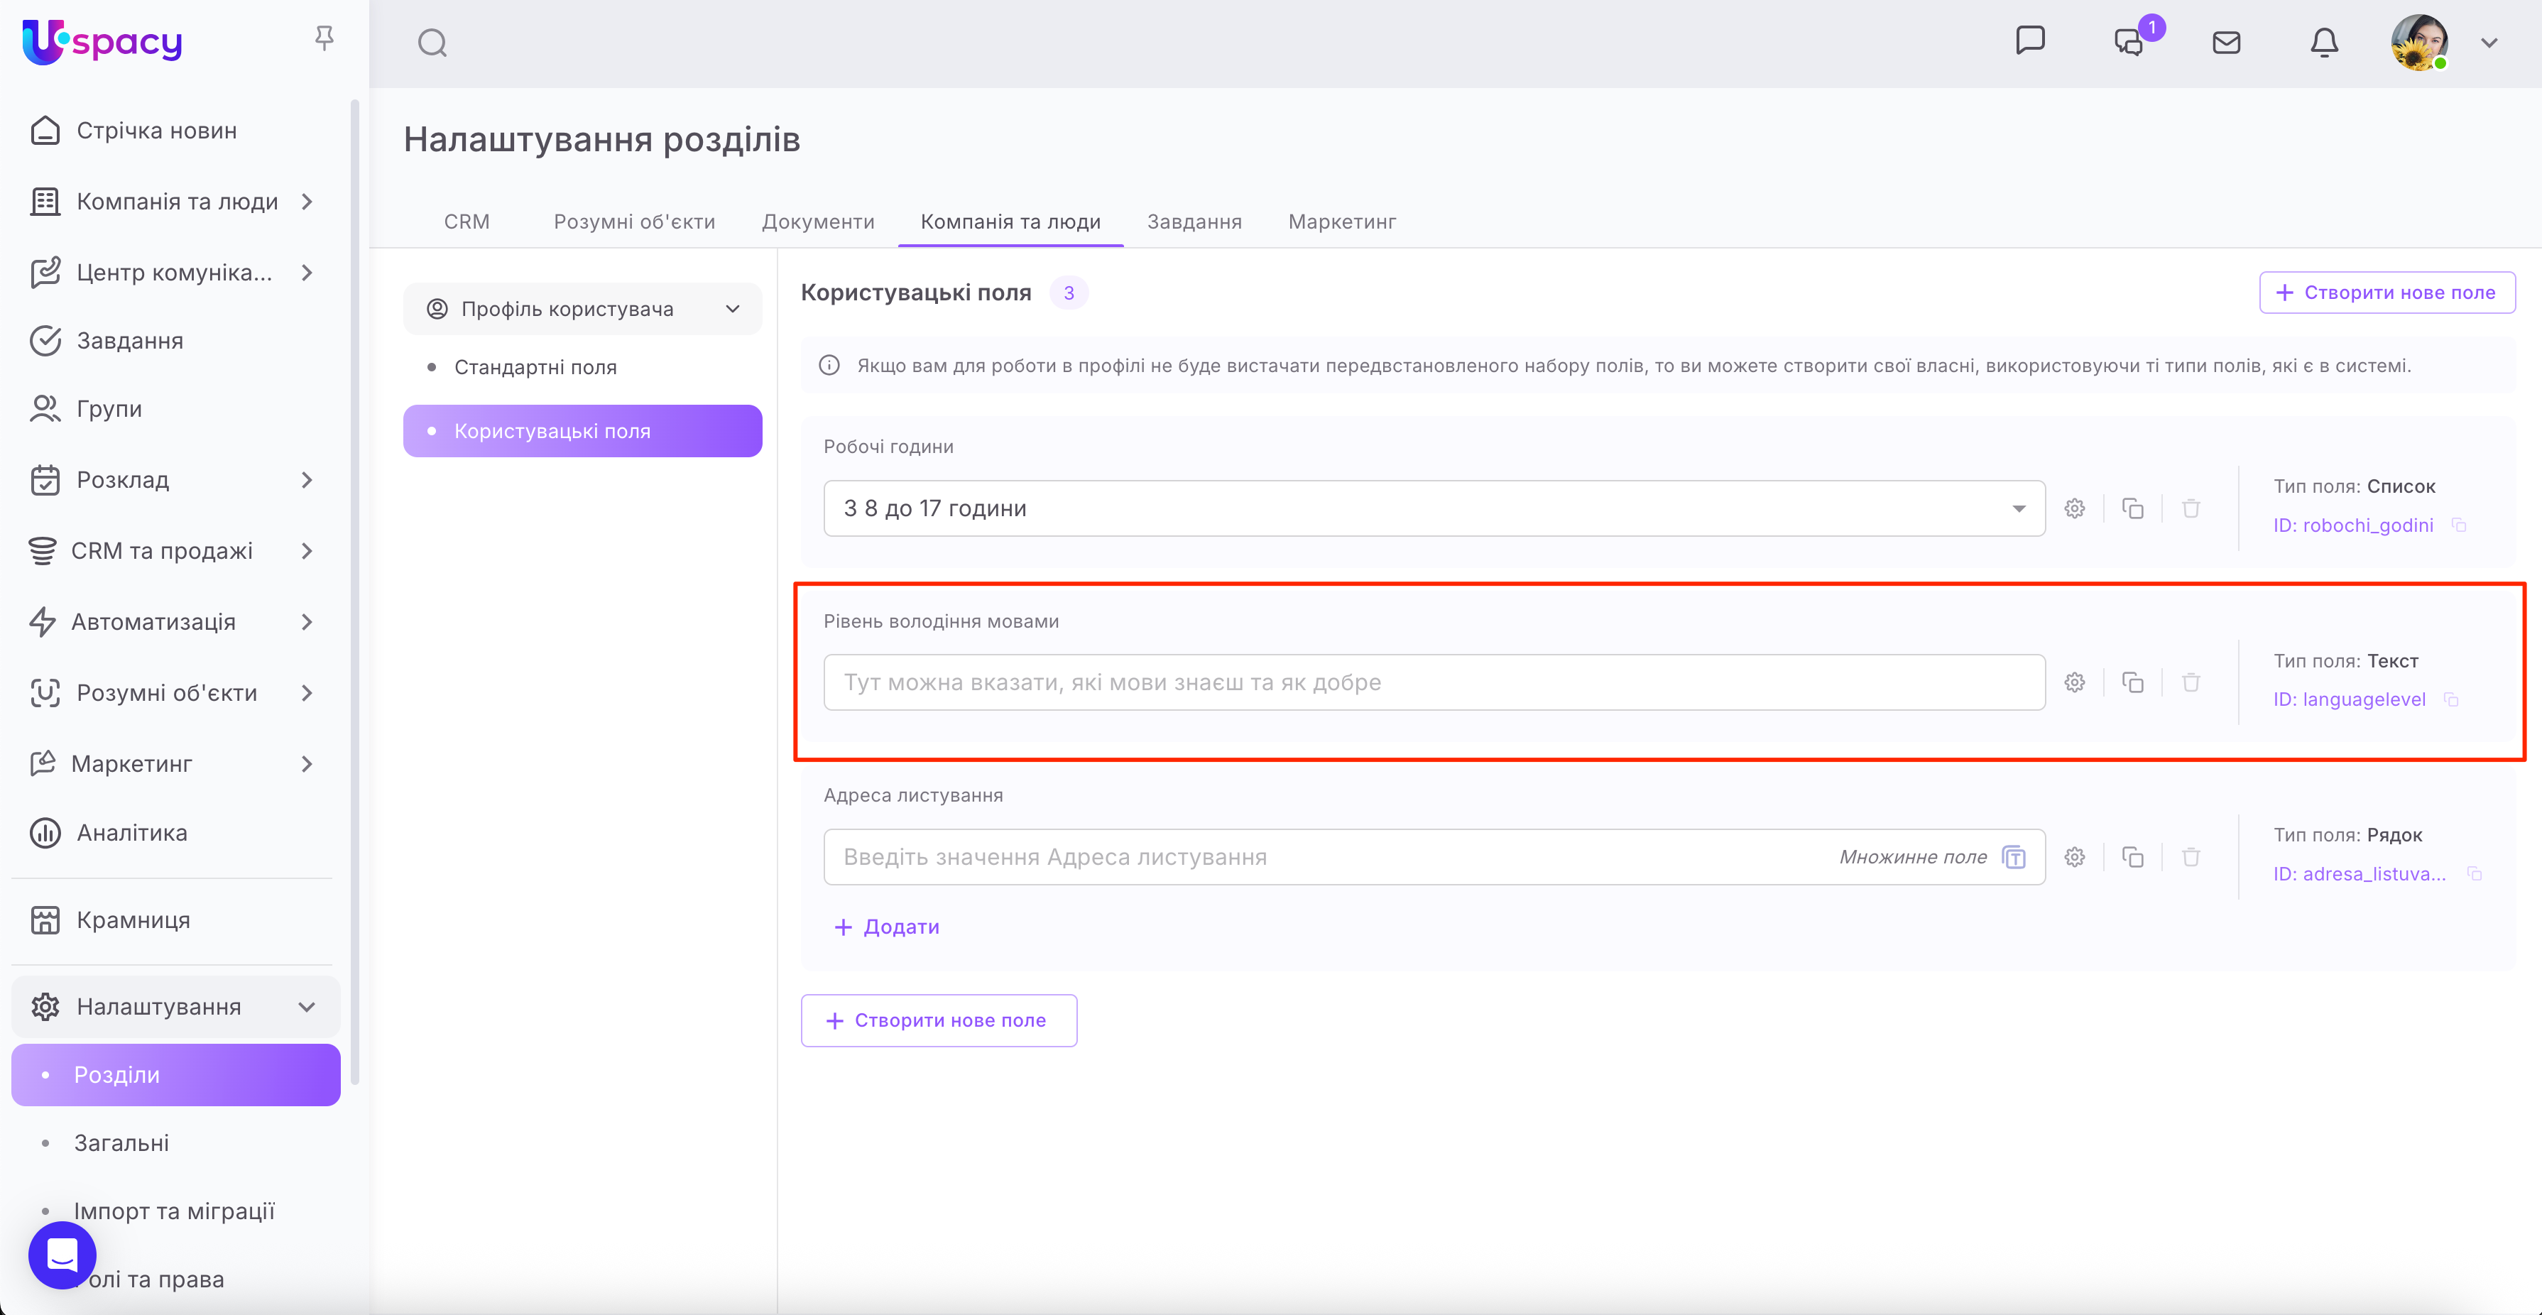Delete the Адреса листування field

click(x=2191, y=857)
